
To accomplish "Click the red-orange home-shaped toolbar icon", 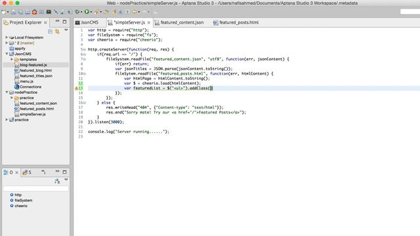I will [x=35, y=12].
